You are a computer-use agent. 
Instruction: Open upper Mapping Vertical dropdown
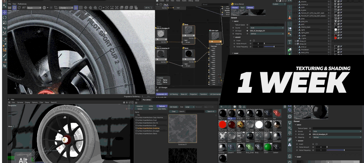(267, 34)
